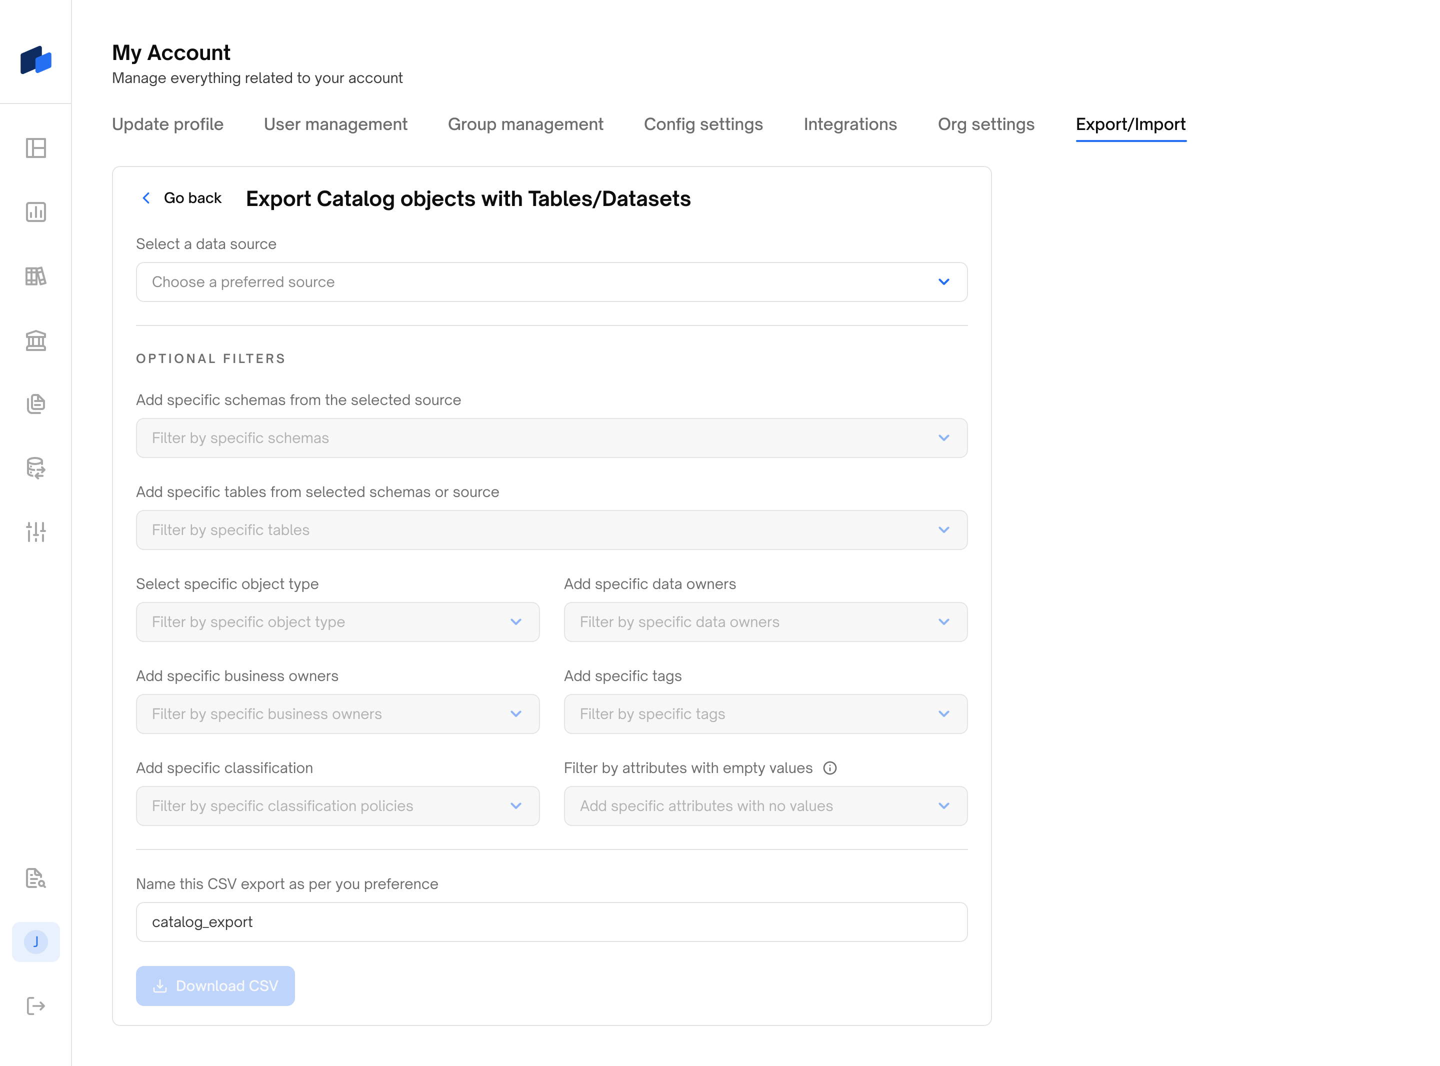Screen dimensions: 1440x1066
Task: Open the database sync sidebar icon
Action: (x=35, y=468)
